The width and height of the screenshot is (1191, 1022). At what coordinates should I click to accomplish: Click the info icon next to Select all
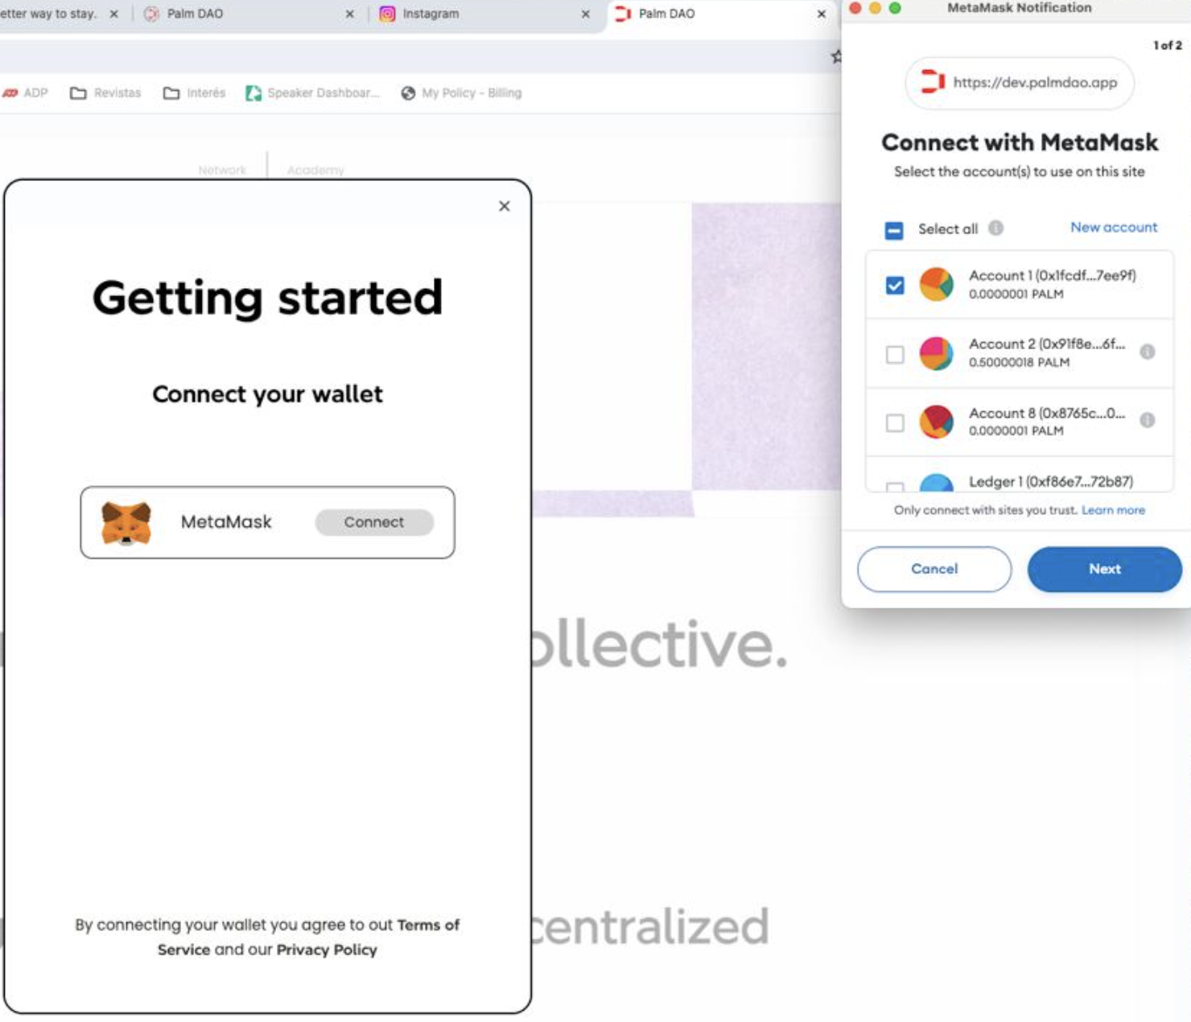(x=995, y=228)
